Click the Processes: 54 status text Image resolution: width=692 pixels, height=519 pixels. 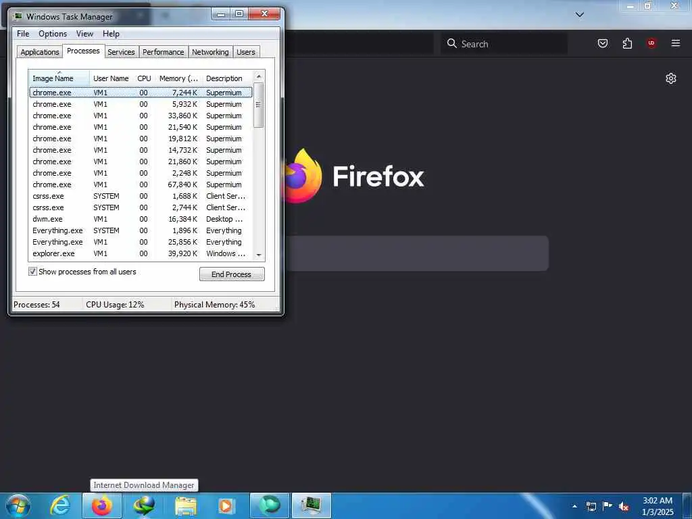click(x=36, y=305)
